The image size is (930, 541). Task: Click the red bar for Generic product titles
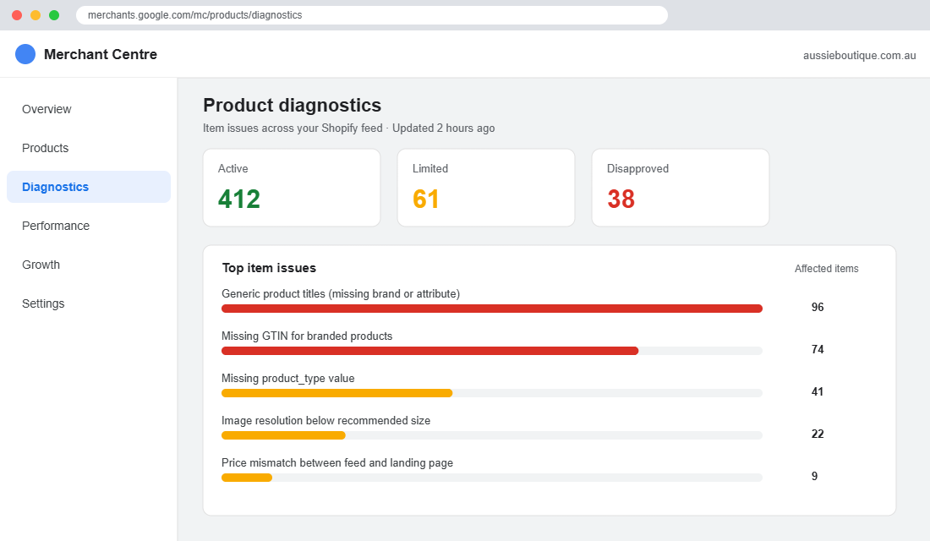point(492,309)
